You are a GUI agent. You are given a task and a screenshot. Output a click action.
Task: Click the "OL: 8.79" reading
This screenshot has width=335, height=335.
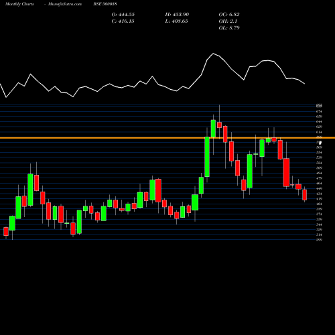tap(229, 28)
